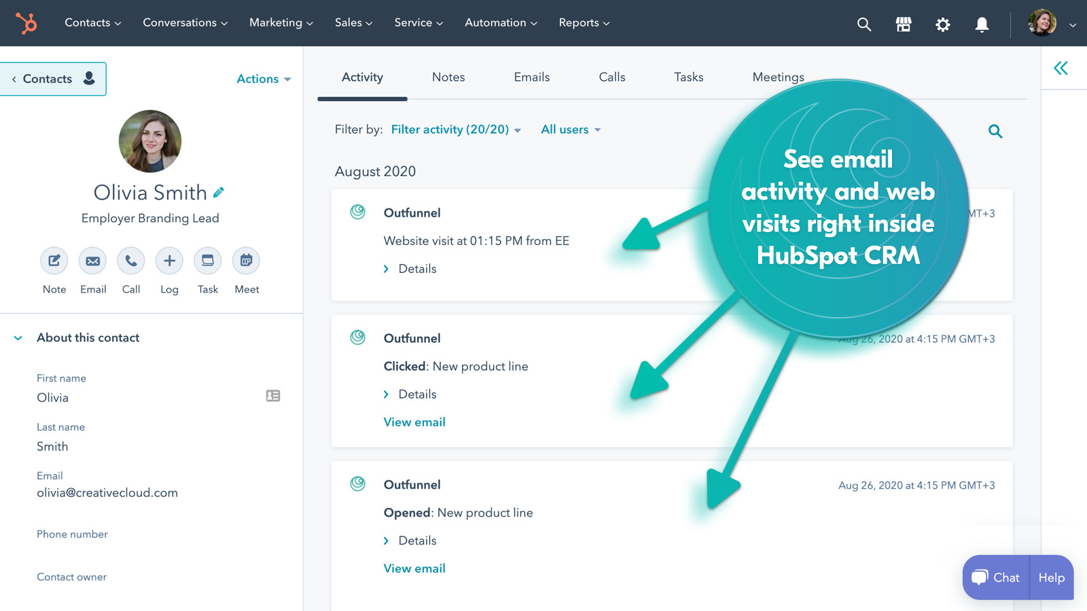Switch to the Calls tab
The width and height of the screenshot is (1087, 611).
click(x=612, y=77)
